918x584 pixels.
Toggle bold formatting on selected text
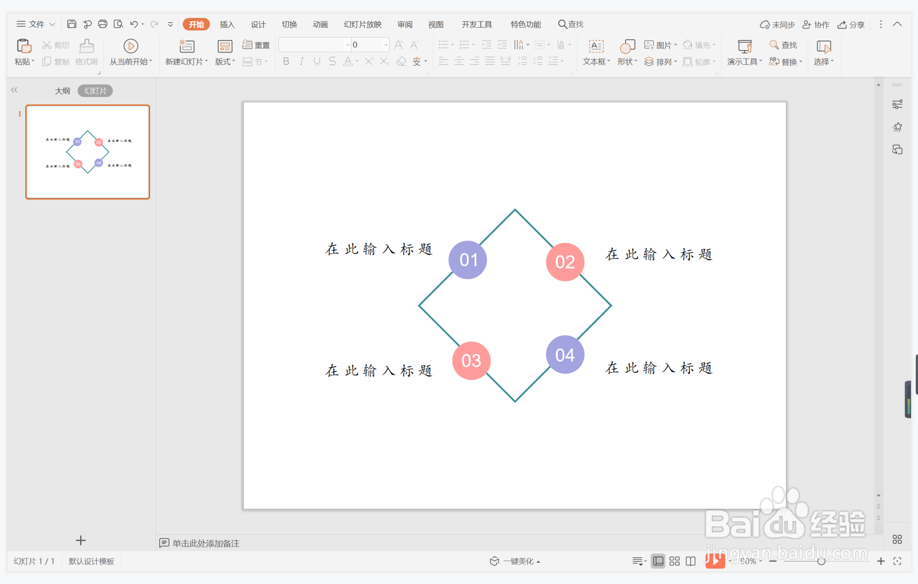tap(285, 61)
